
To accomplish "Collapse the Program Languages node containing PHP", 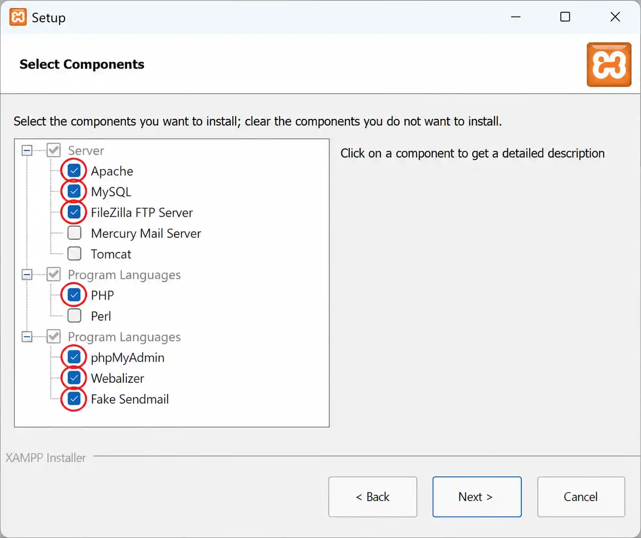I will (x=27, y=274).
